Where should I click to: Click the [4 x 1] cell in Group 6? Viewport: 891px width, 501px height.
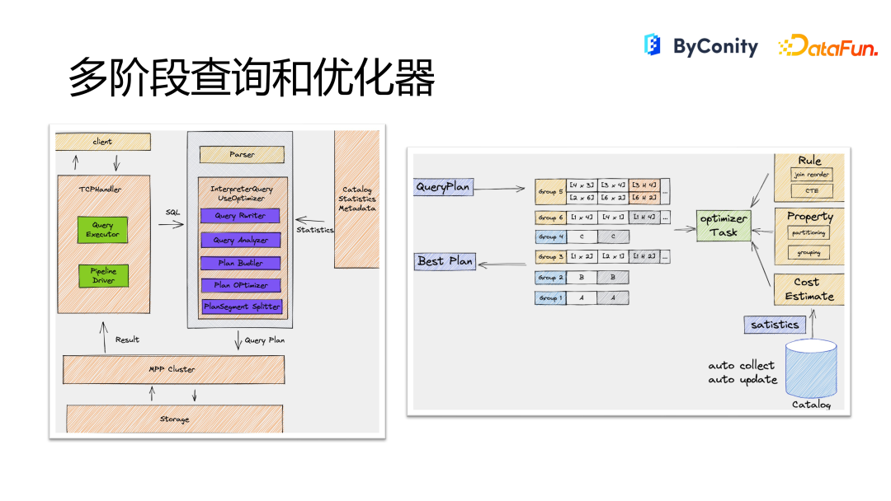[x=613, y=218]
